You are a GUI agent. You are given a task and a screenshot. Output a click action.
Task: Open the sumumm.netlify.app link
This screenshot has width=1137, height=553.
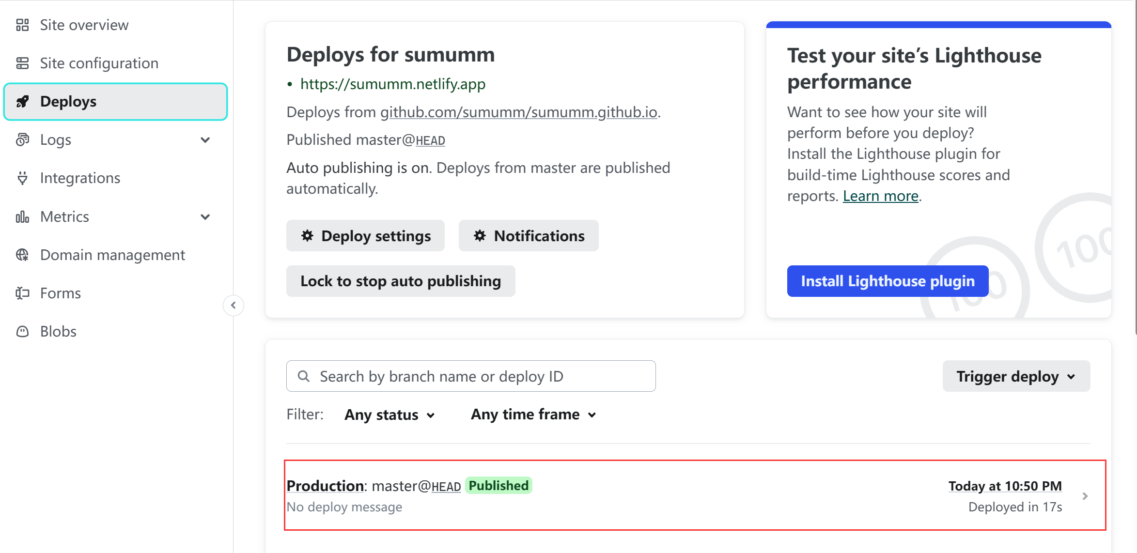coord(393,84)
